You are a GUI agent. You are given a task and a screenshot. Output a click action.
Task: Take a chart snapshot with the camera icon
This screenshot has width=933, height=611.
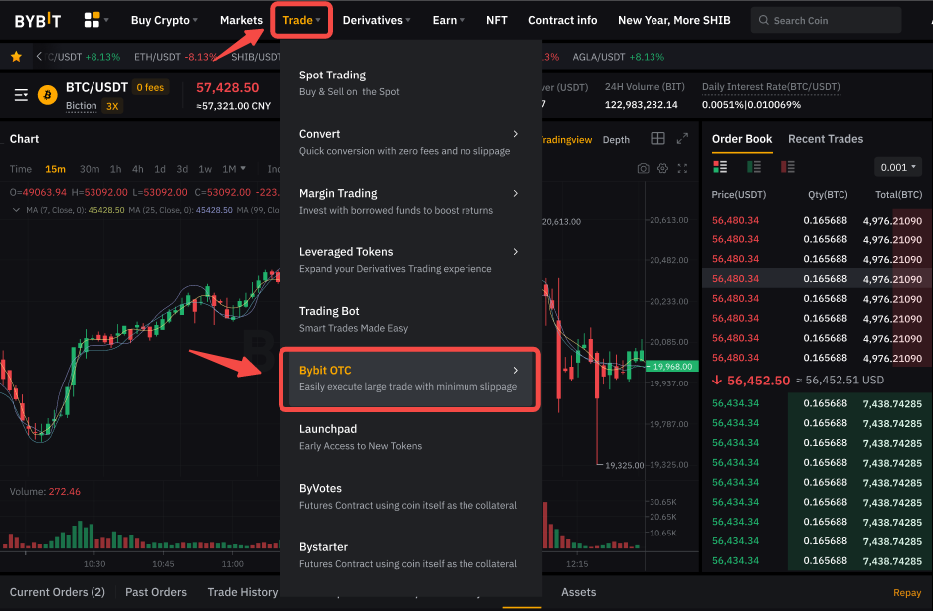pos(643,169)
